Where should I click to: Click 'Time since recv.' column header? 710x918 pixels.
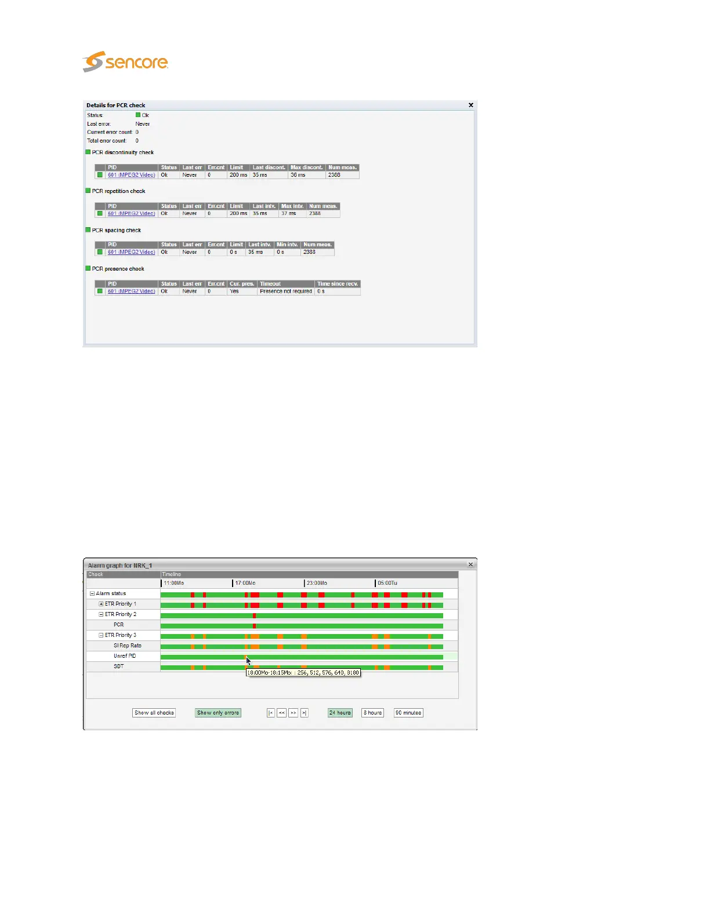point(338,284)
